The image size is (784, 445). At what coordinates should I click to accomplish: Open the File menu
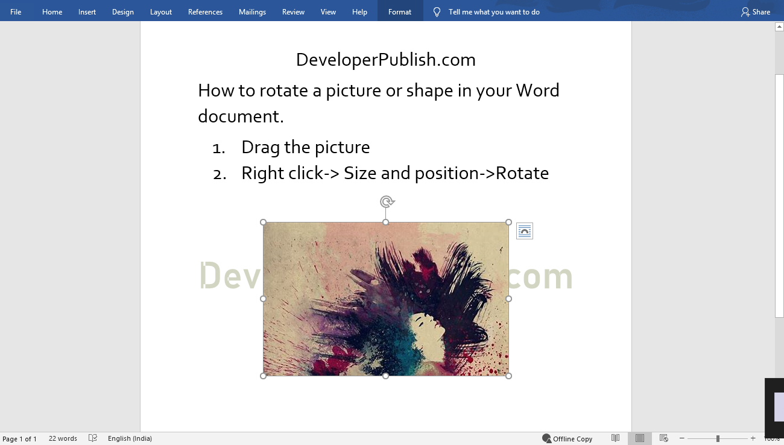coord(16,11)
